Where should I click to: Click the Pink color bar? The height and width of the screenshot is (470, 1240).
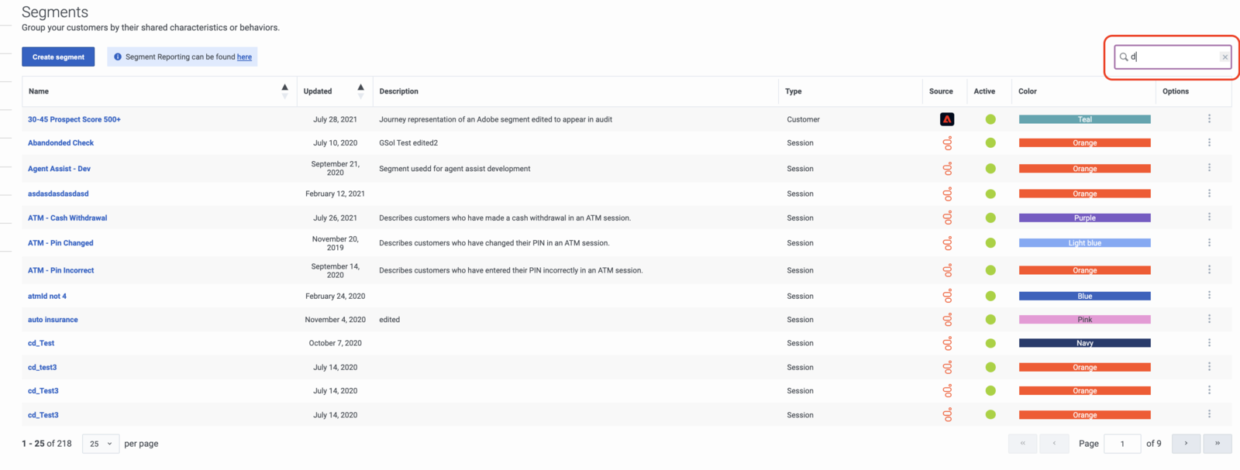coord(1084,319)
